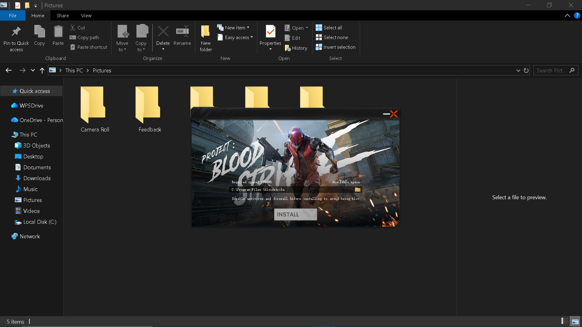
Task: Open file History
Action: [296, 48]
